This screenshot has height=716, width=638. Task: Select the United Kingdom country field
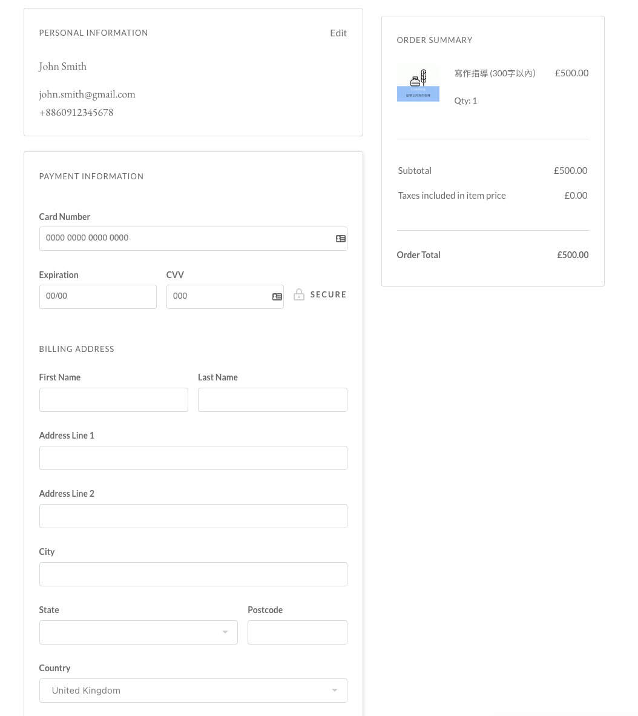(182, 691)
